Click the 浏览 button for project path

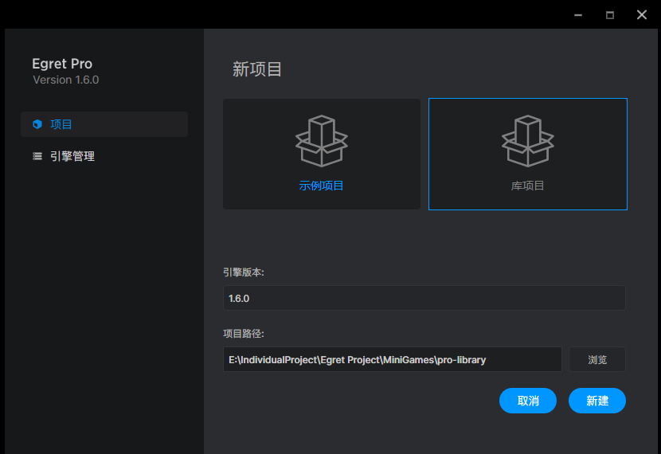597,359
